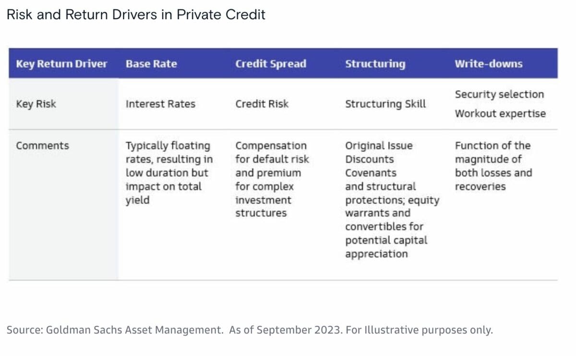
Task: Click the "Base Rate" column header
Action: pos(151,64)
